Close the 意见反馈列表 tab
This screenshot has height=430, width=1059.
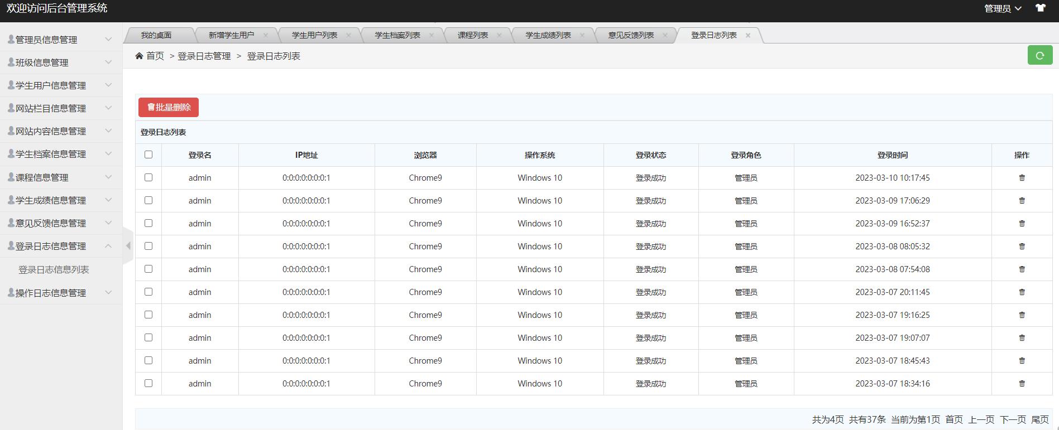tap(665, 35)
